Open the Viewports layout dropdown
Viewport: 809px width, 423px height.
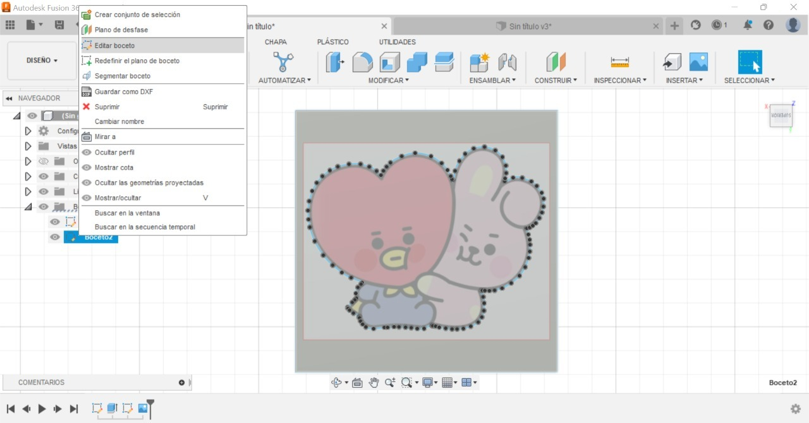click(469, 382)
